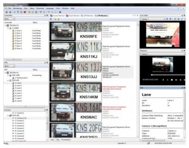
Task: Open the Playback camera dropdown
Action: pos(184,54)
